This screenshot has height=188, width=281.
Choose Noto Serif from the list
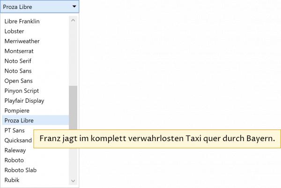(18, 61)
